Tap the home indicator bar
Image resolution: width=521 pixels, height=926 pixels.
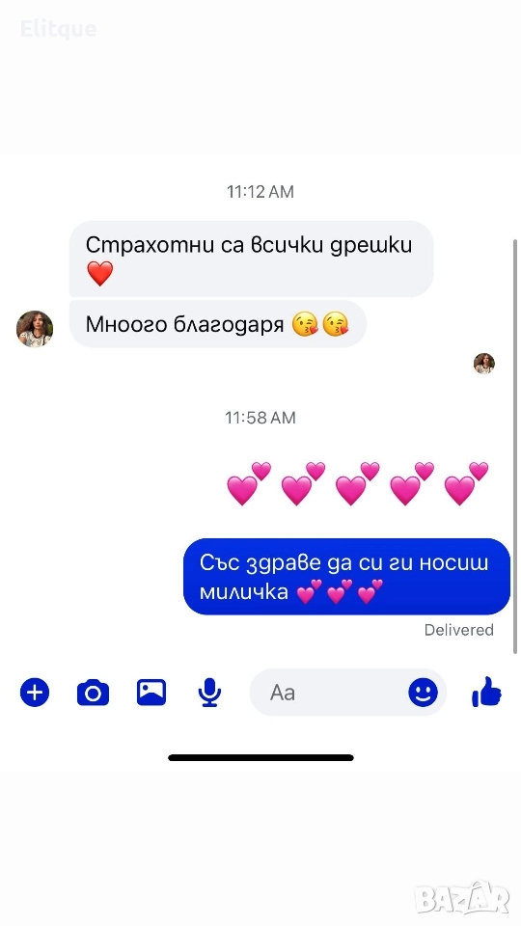[261, 758]
